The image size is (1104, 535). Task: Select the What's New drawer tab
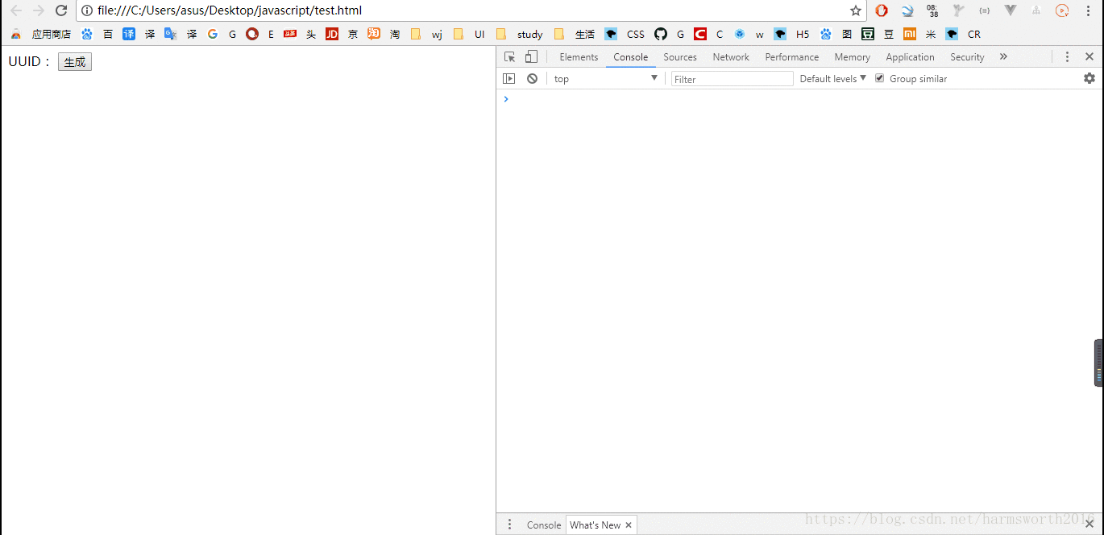point(596,525)
